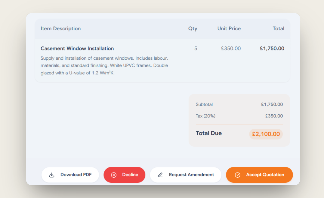Decline the quotation
Viewport: 324px width, 198px height.
point(124,175)
